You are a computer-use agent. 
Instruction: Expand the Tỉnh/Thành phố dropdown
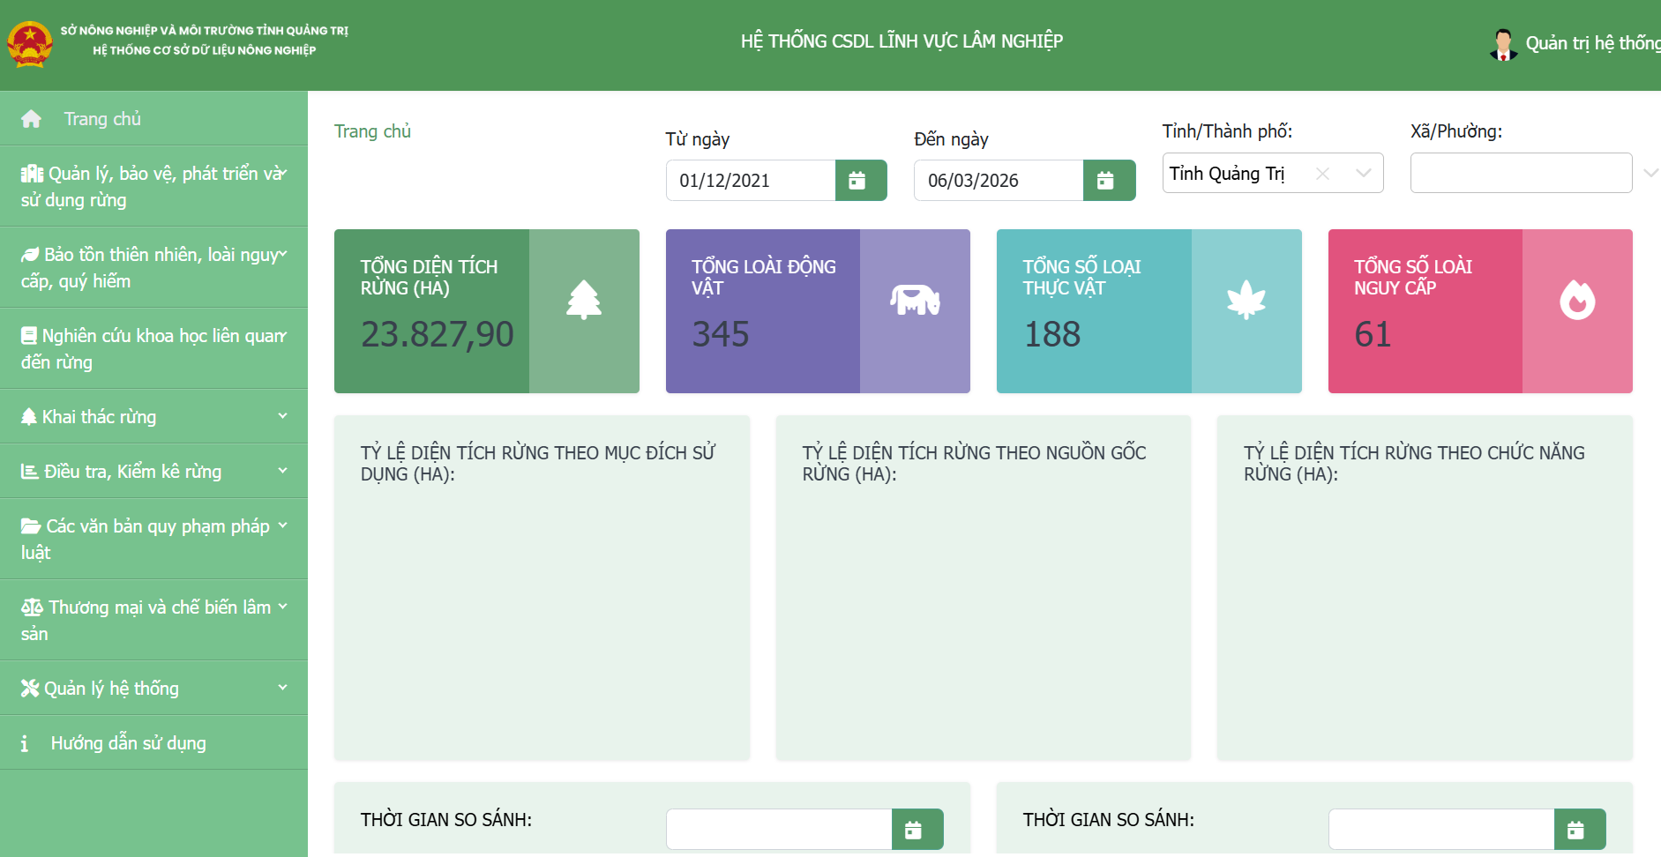1363,174
